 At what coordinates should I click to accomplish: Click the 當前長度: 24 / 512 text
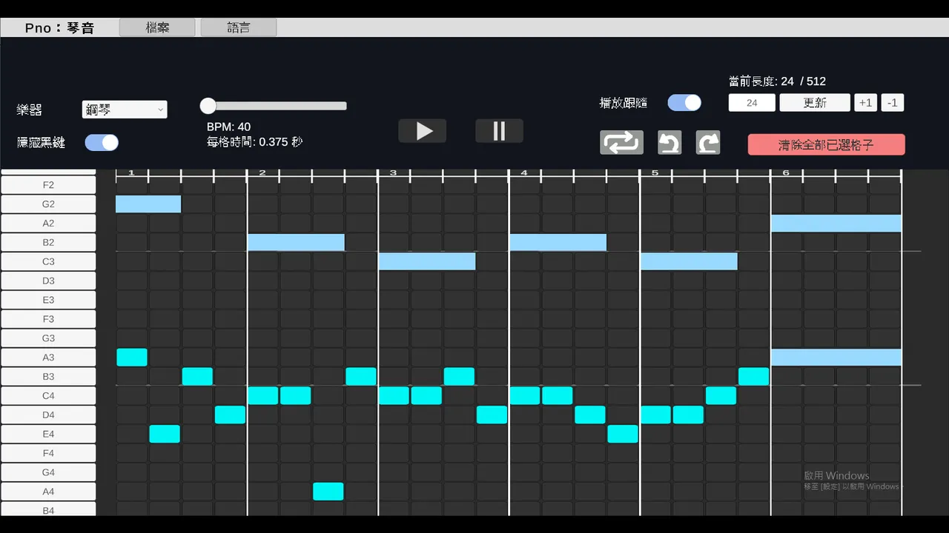coord(777,81)
